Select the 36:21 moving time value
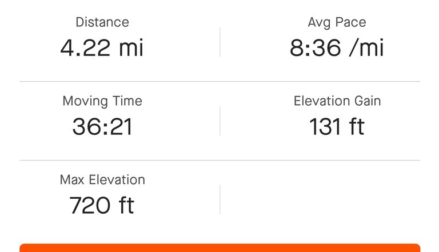This screenshot has width=439, height=252. [x=102, y=126]
